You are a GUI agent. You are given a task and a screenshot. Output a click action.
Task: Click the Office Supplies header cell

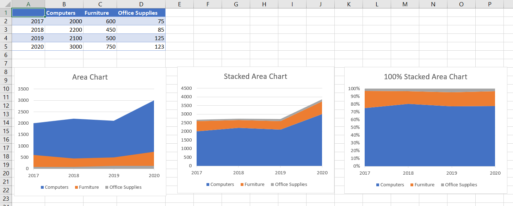[x=137, y=13]
